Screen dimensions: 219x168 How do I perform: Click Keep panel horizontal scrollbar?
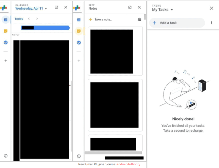[x=113, y=153]
